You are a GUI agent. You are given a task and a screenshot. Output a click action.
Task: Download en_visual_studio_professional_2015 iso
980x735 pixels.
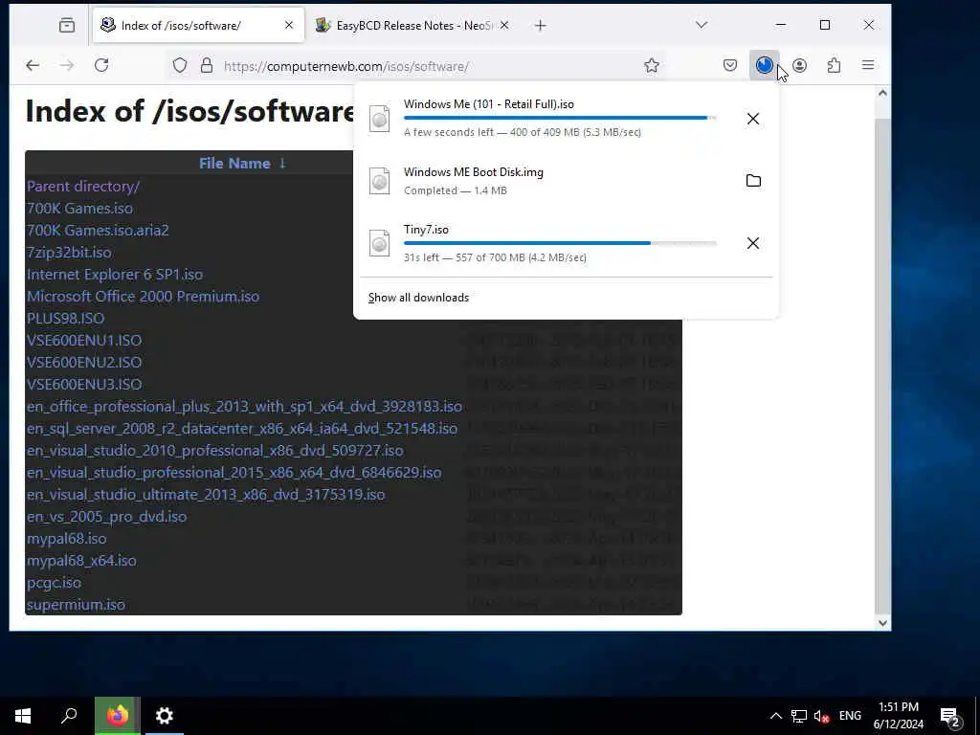click(x=234, y=473)
